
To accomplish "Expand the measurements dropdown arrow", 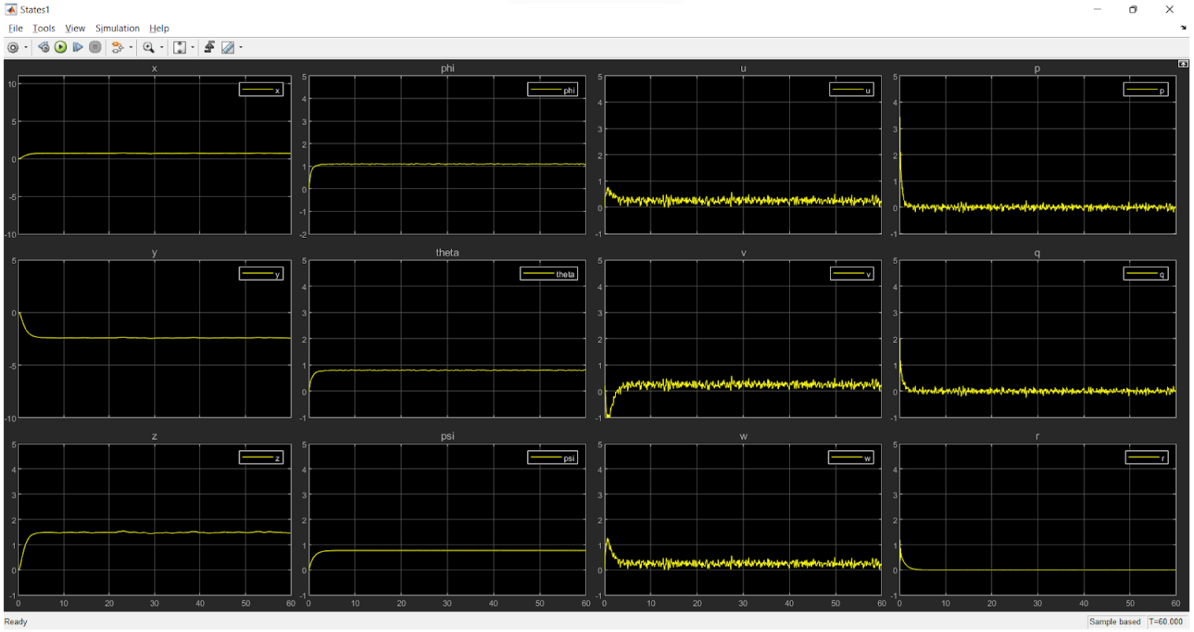I will point(241,47).
